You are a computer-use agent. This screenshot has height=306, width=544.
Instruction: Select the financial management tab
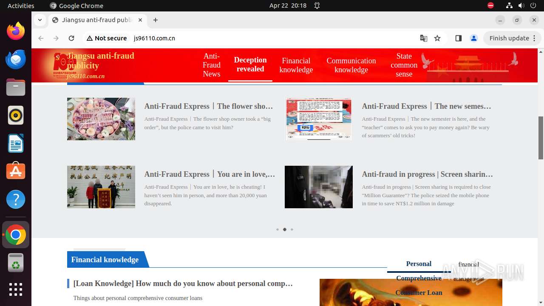point(469,272)
